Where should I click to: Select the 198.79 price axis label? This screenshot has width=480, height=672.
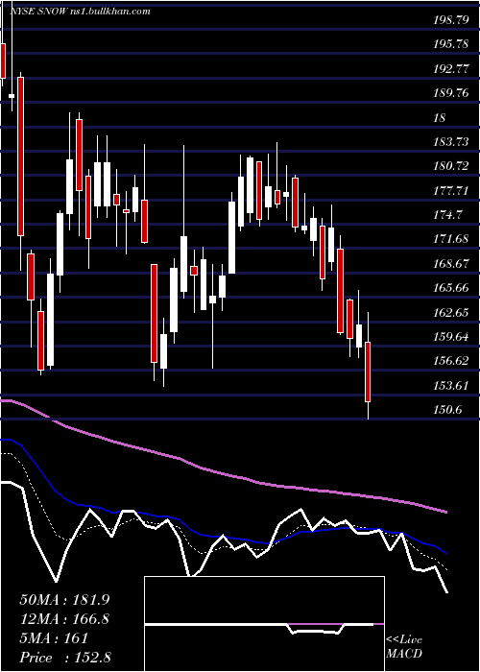(x=451, y=20)
